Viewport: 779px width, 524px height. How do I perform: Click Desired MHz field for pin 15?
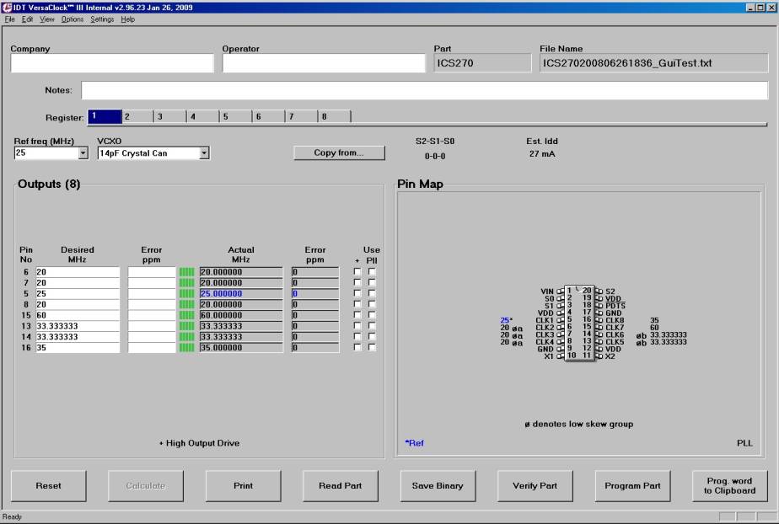pos(78,315)
